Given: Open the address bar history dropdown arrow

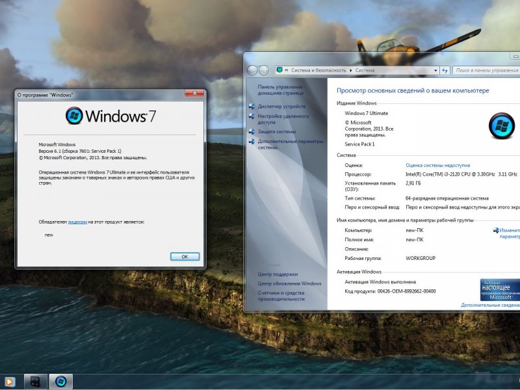Looking at the screenshot, I should coord(435,70).
